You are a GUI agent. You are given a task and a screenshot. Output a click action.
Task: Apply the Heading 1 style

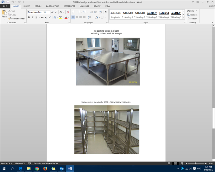pyautogui.click(x=128, y=15)
